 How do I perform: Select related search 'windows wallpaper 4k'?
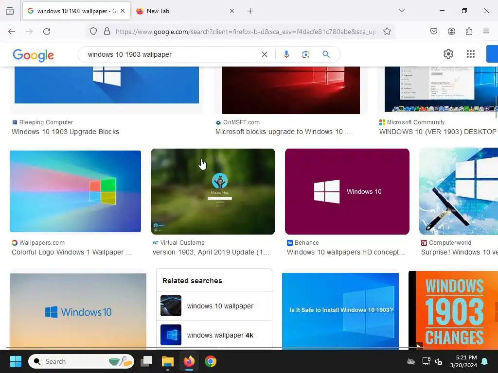214,335
